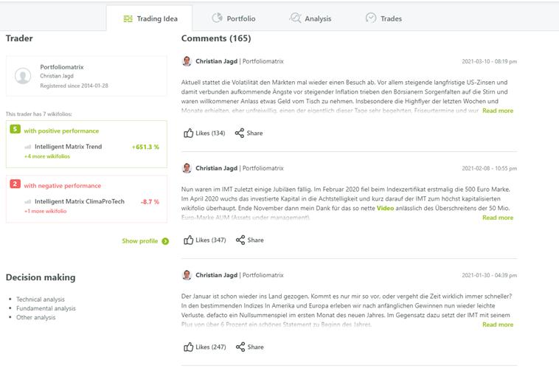Click the Trades clock icon
The image size is (559, 368).
[371, 18]
